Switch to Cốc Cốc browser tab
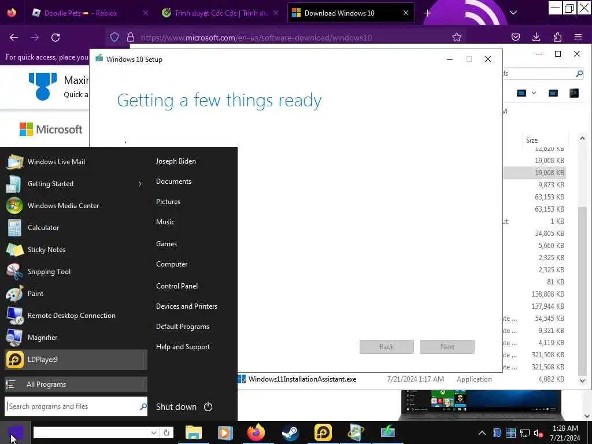The width and height of the screenshot is (592, 444). tap(221, 13)
